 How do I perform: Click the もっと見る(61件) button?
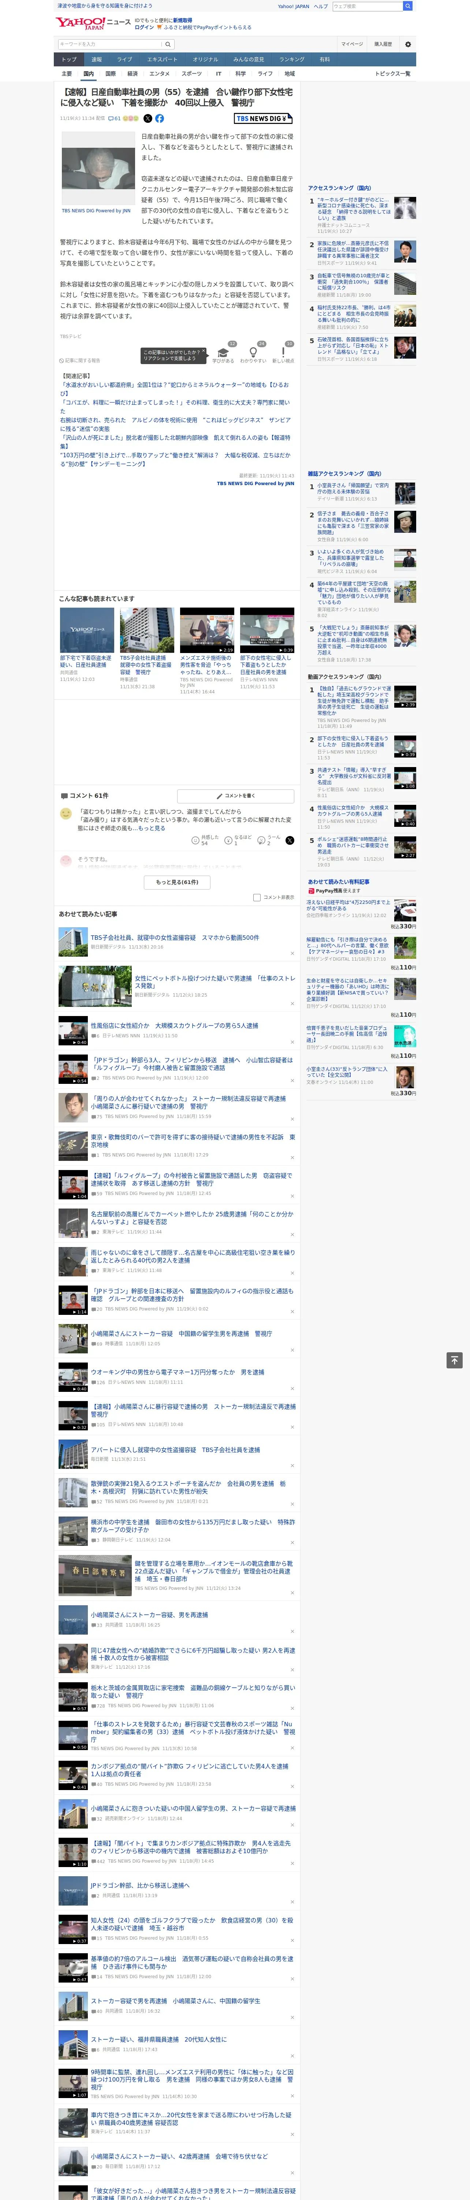tap(176, 881)
